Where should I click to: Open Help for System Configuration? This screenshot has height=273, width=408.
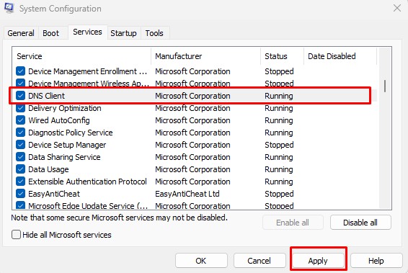pos(376,261)
